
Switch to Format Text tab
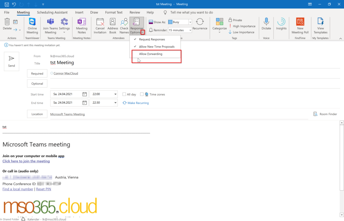114,12
